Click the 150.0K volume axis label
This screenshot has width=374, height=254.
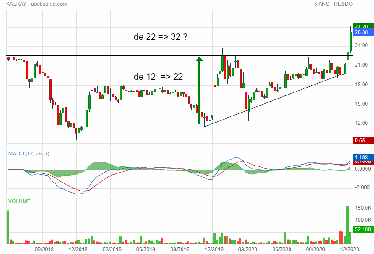click(x=363, y=208)
